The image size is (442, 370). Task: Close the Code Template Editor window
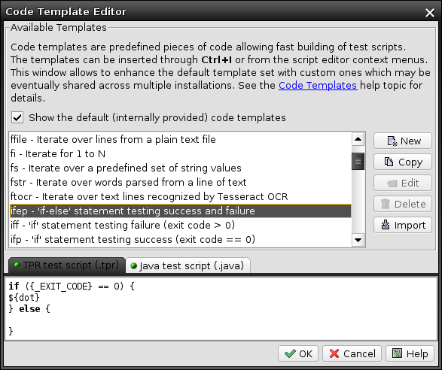click(430, 12)
